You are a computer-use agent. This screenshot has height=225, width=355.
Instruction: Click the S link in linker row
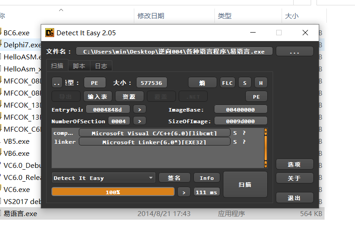[235, 142]
